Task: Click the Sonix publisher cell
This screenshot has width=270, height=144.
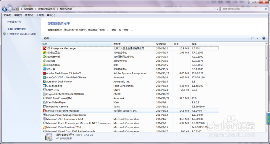Action: tap(117, 106)
